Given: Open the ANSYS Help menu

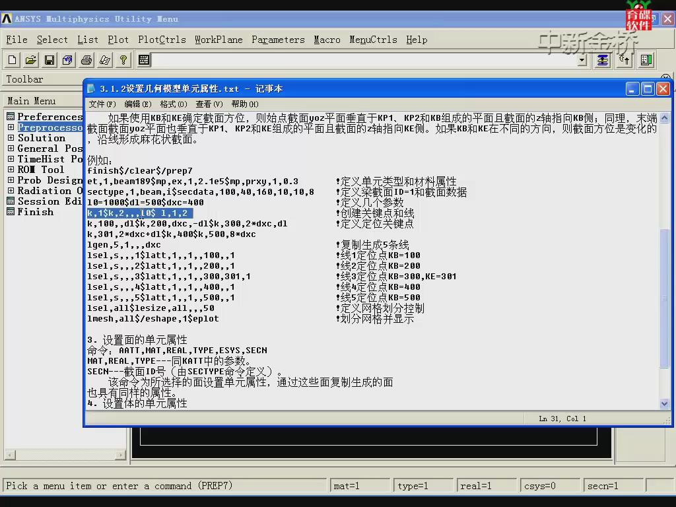Looking at the screenshot, I should [x=417, y=40].
